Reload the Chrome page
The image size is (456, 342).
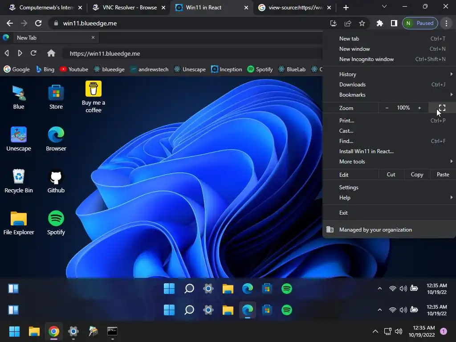pos(38,23)
